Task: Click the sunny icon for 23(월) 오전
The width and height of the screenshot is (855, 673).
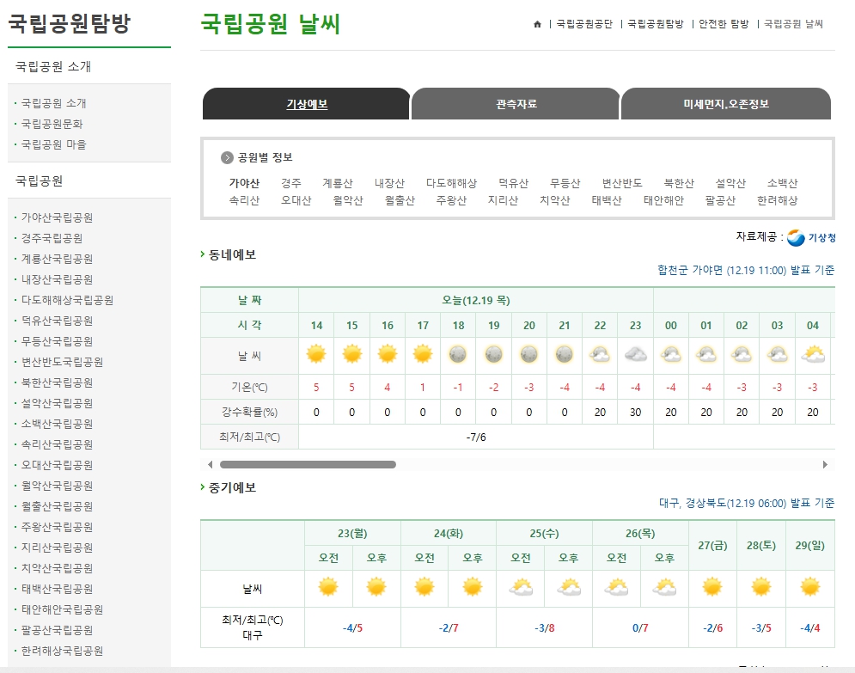Action: 328,587
